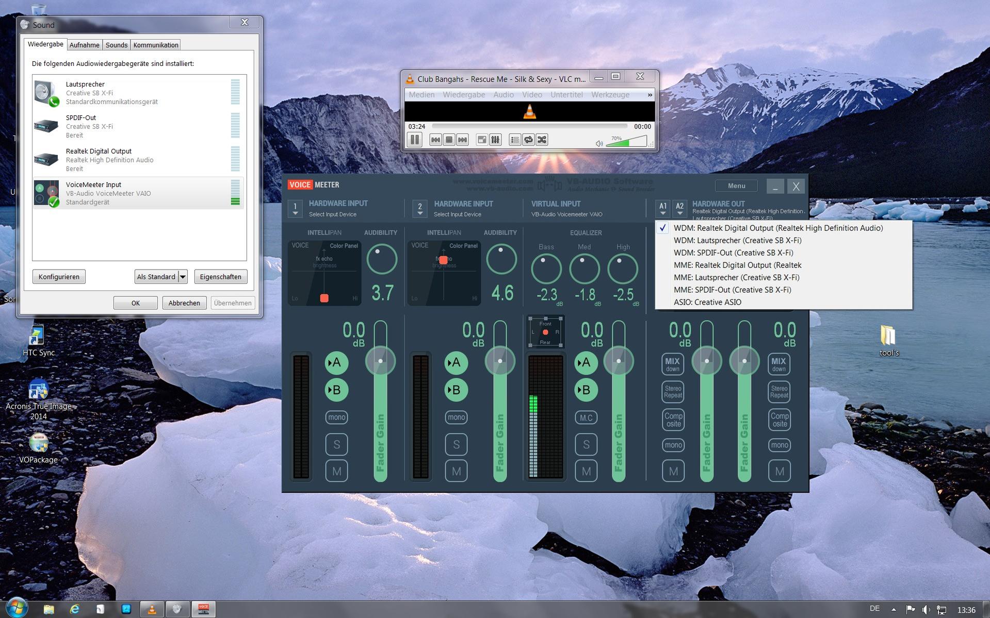Image resolution: width=990 pixels, height=618 pixels.
Task: Click the Bass equalizer knob
Action: click(546, 269)
